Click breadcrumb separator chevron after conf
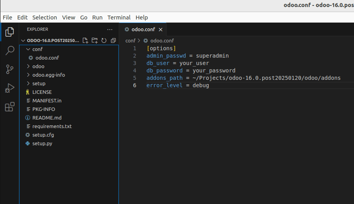354x204 pixels. (139, 41)
